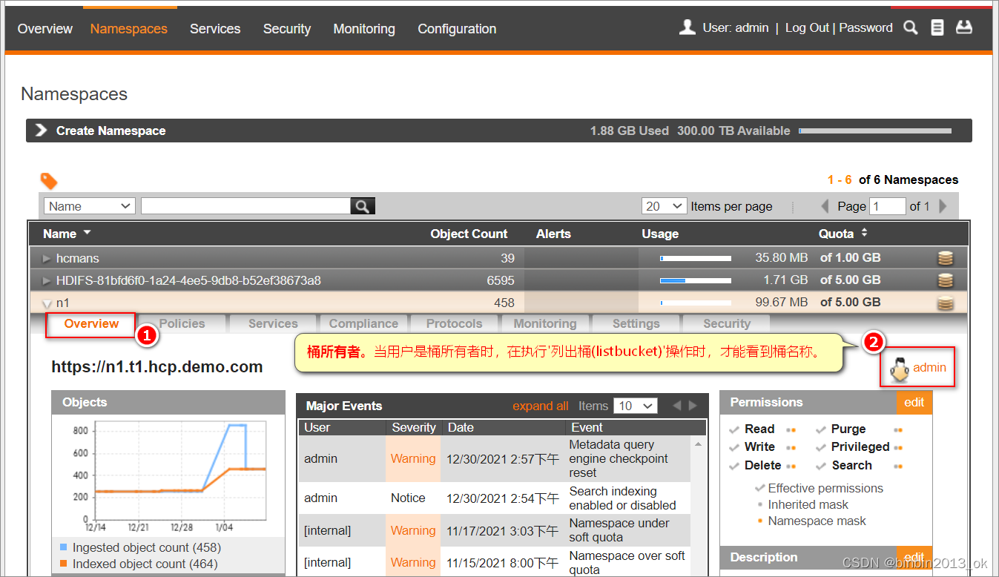This screenshot has height=577, width=999.
Task: Click the search magnifier icon in top bar
Action: (x=911, y=27)
